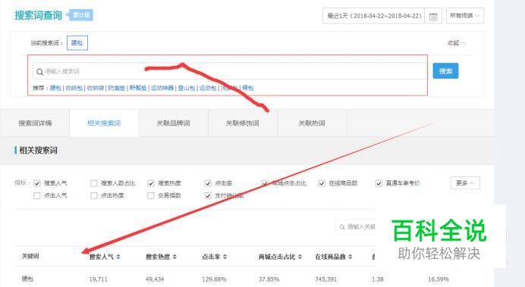Click recommended keyword 腰包 link
525x287 pixels.
[55, 88]
